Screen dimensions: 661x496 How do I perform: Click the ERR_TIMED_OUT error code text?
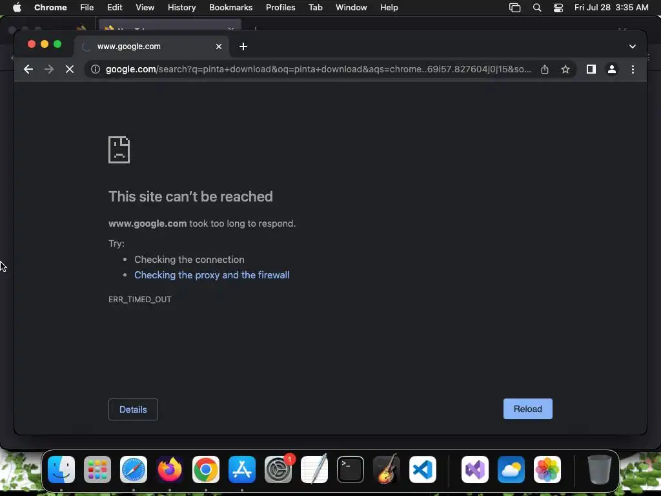pos(140,300)
